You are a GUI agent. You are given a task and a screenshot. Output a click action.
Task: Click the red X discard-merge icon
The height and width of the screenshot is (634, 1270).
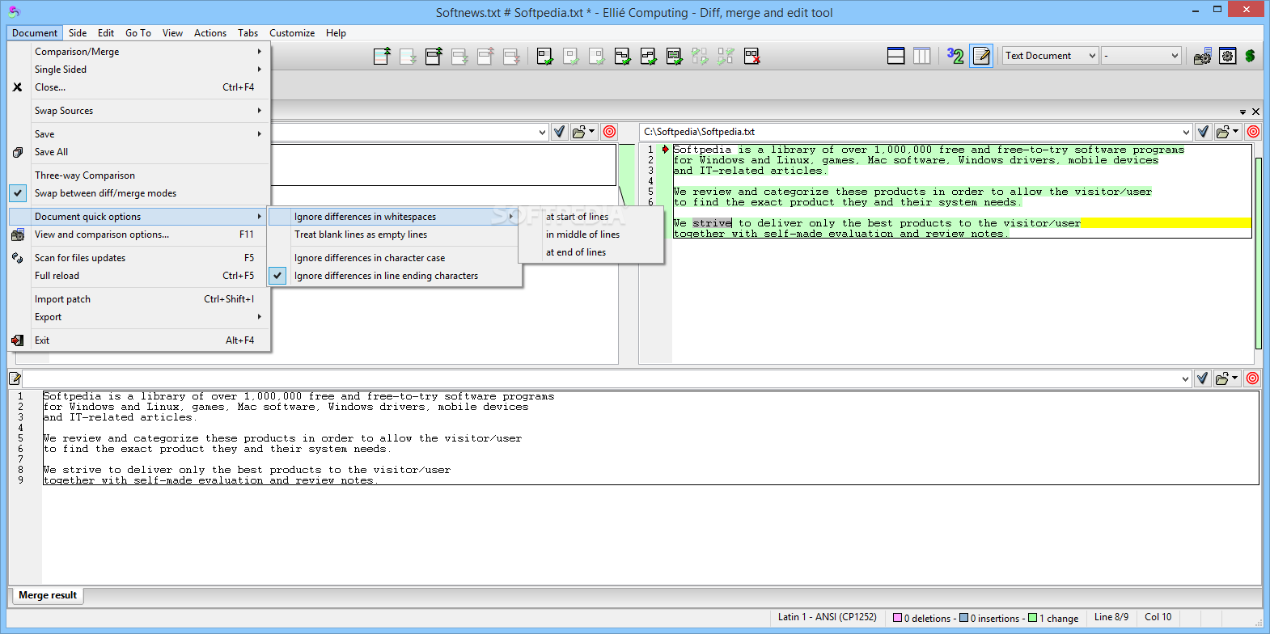click(x=752, y=56)
